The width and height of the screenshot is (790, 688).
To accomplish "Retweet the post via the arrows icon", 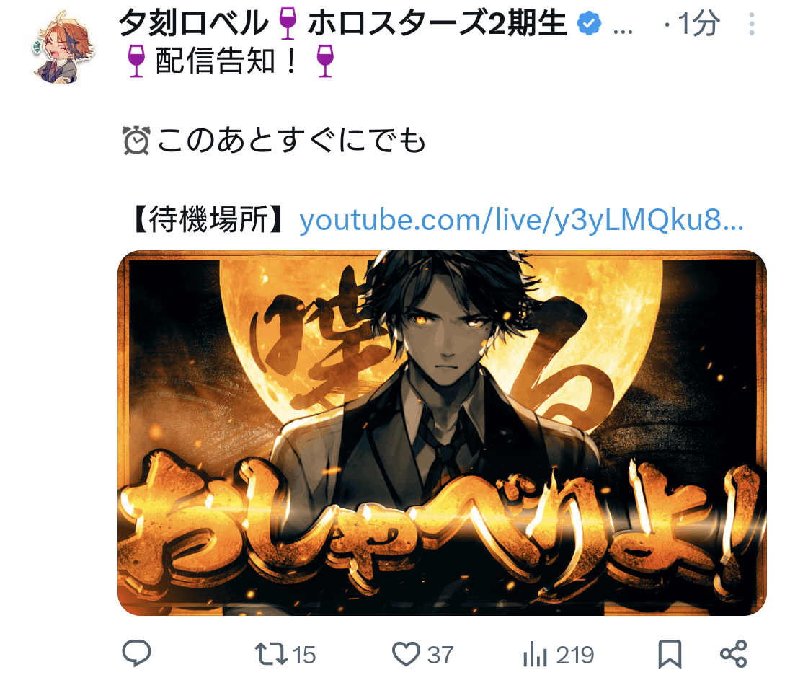I will coord(271,653).
